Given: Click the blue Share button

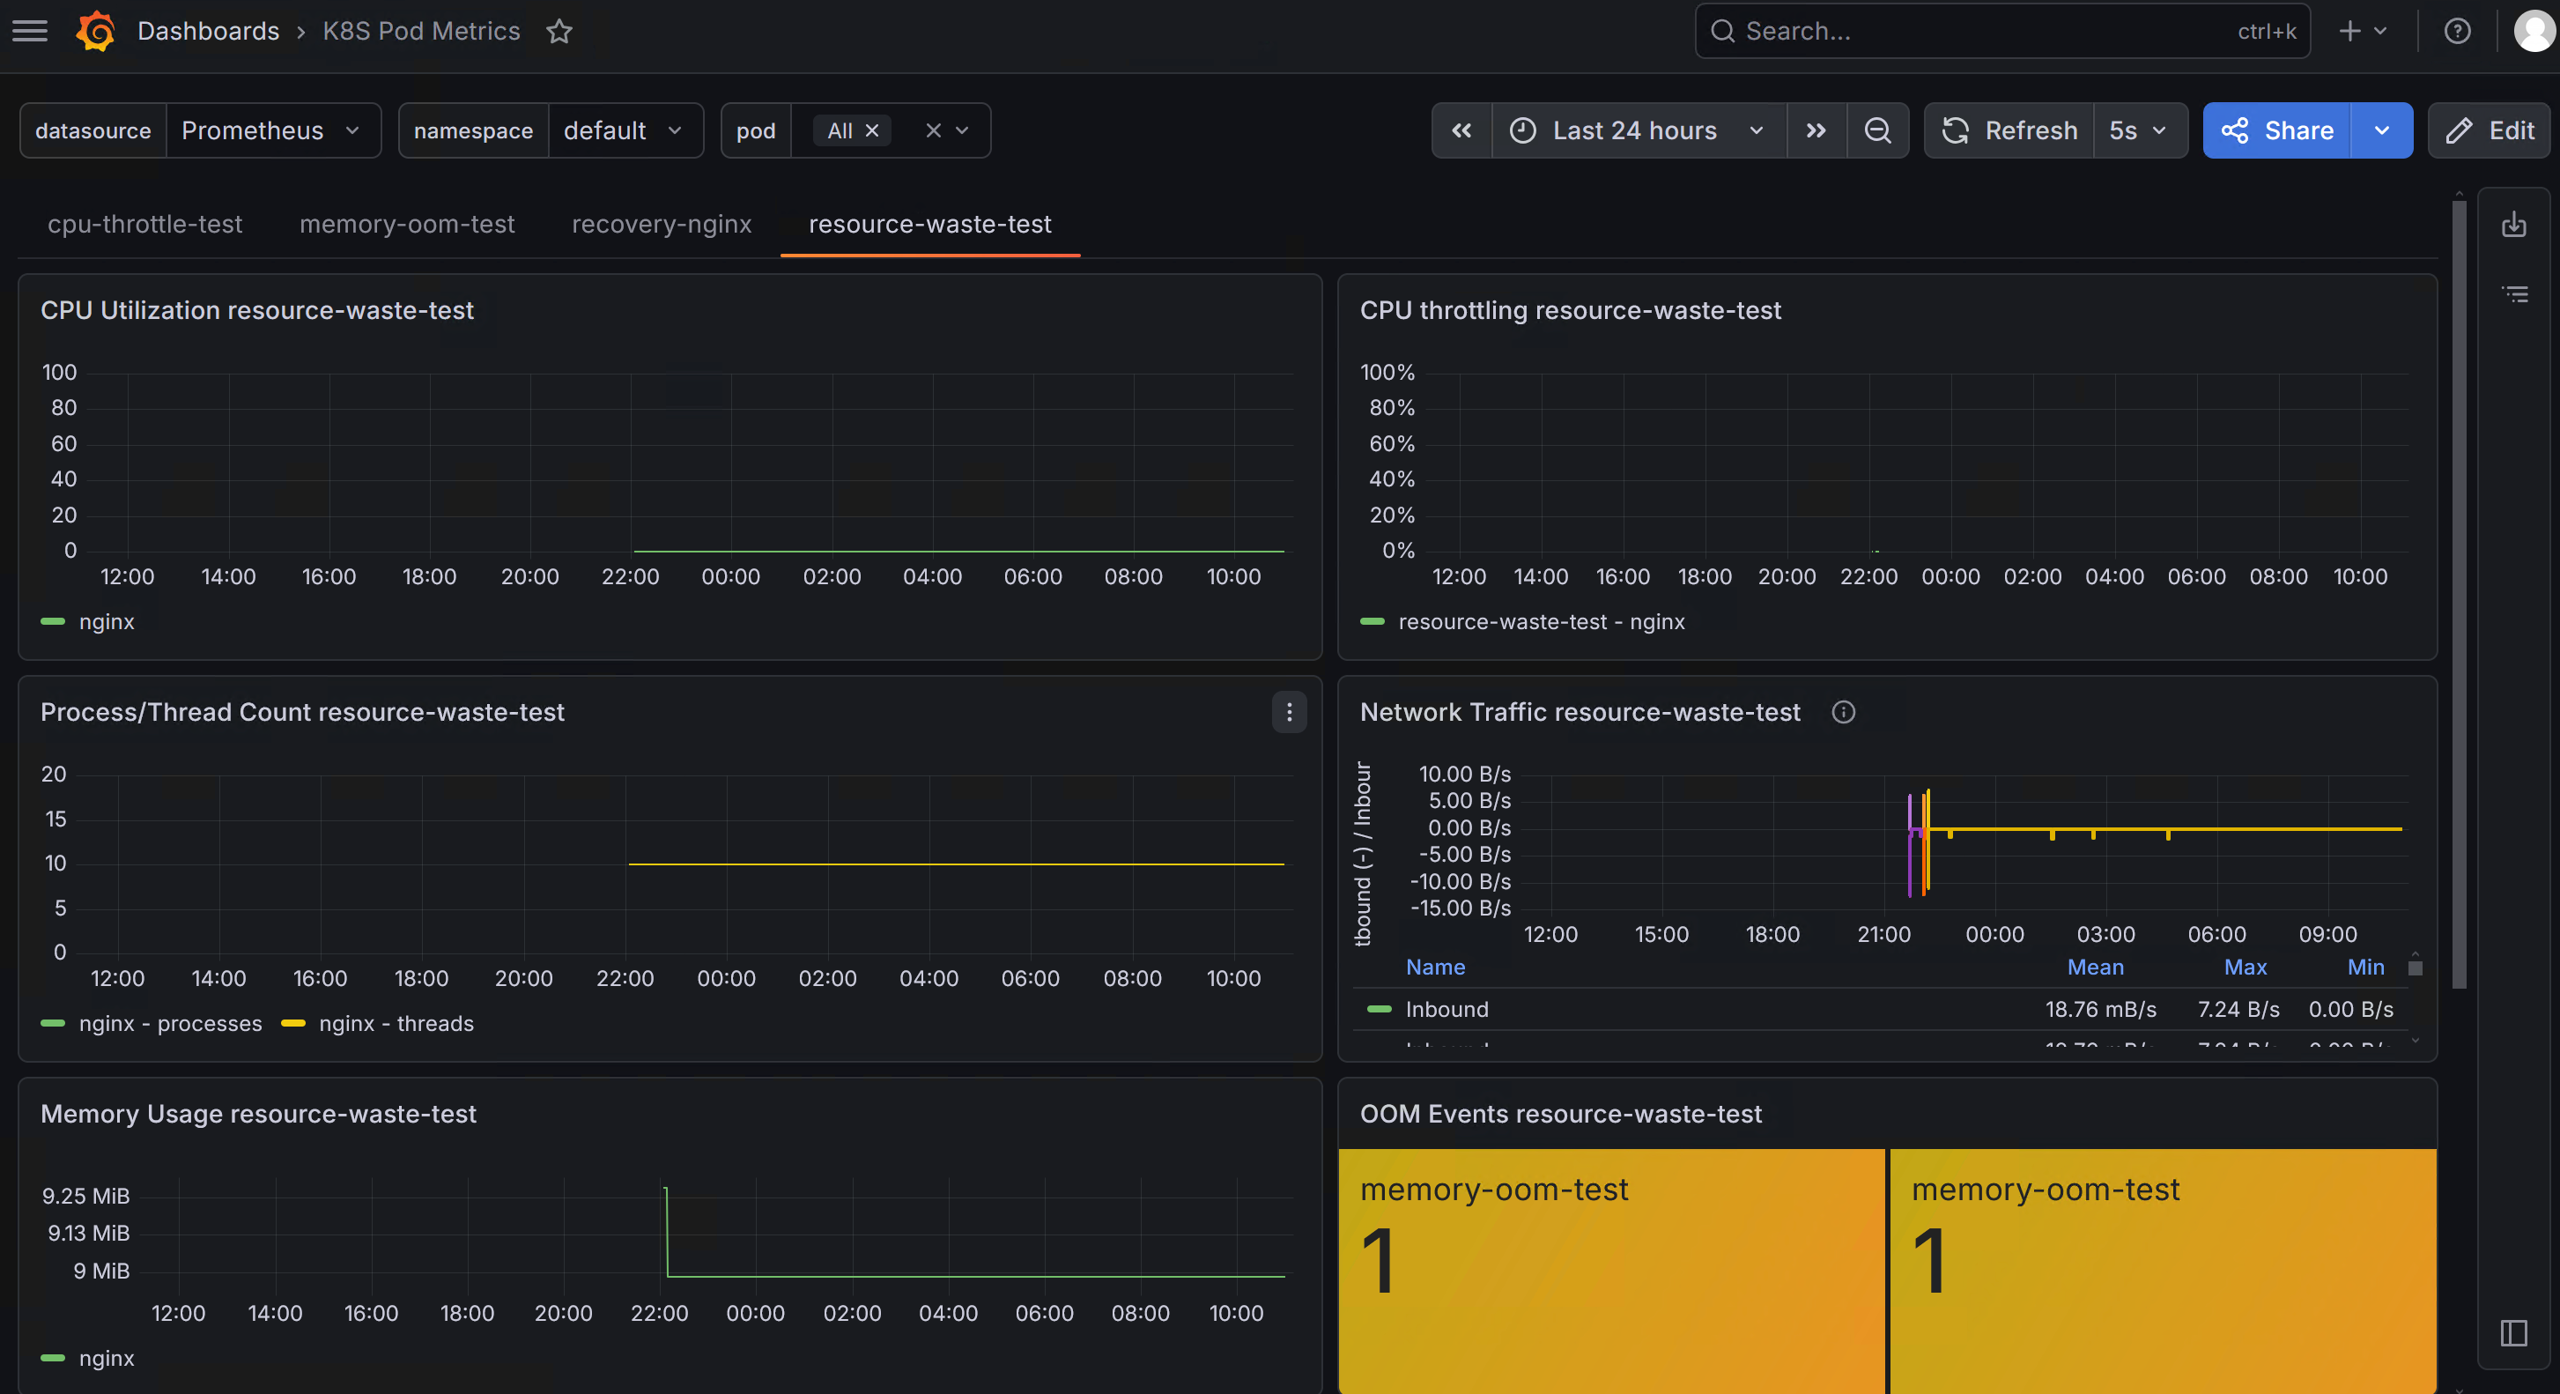Looking at the screenshot, I should pyautogui.click(x=2276, y=130).
